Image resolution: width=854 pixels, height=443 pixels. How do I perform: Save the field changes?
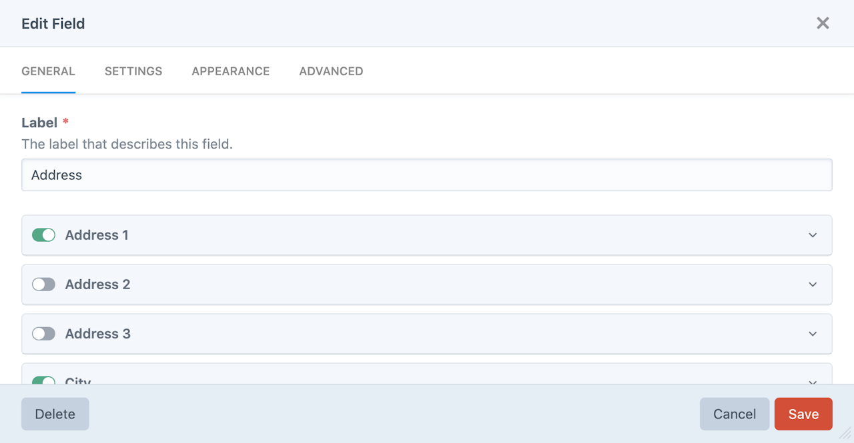(803, 414)
